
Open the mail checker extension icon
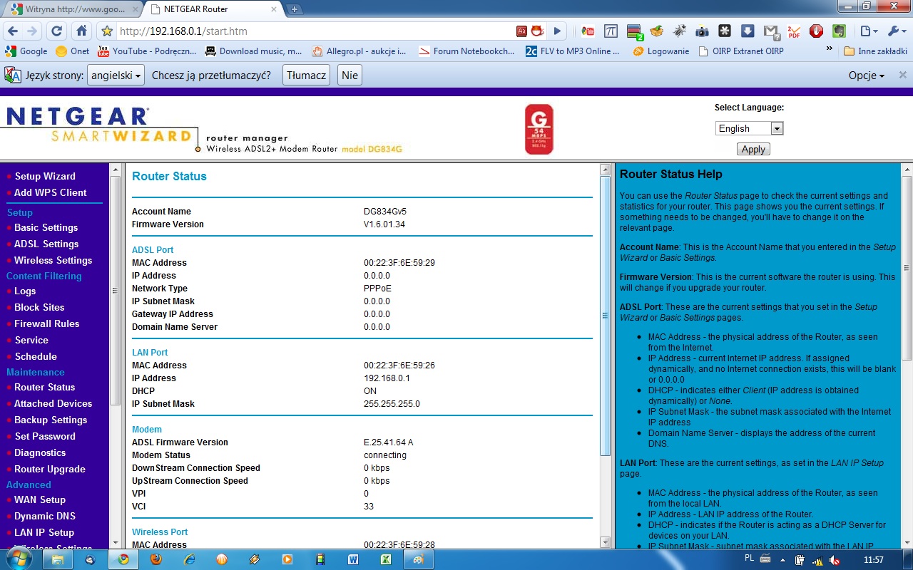click(x=771, y=31)
